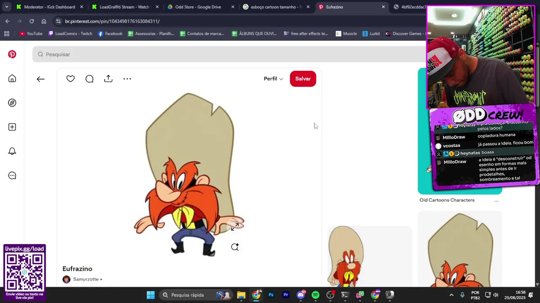Screen dimensions: 540x303
Task: Save the pin with Salvar button
Action: click(303, 79)
